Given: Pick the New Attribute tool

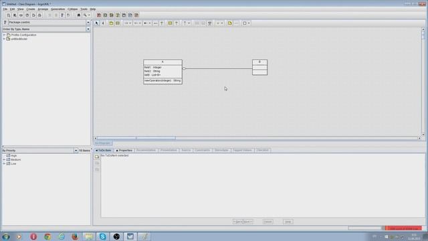Looking at the screenshot, I should [x=197, y=23].
